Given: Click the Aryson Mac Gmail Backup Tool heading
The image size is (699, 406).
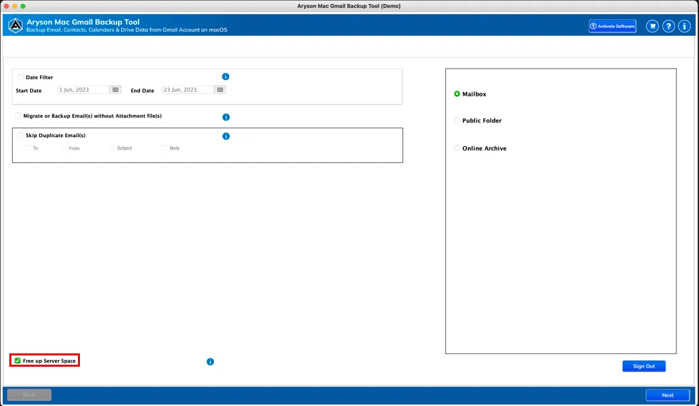Looking at the screenshot, I should pos(83,22).
